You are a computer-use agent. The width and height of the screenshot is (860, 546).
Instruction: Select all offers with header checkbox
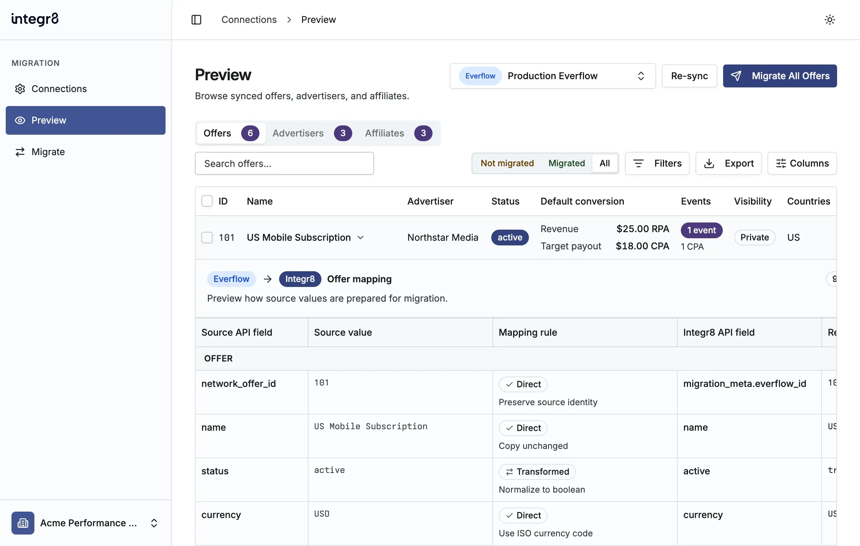coord(207,201)
